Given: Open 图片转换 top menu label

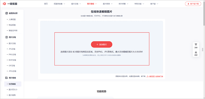Looking at the screenshot, I should tap(106, 4).
